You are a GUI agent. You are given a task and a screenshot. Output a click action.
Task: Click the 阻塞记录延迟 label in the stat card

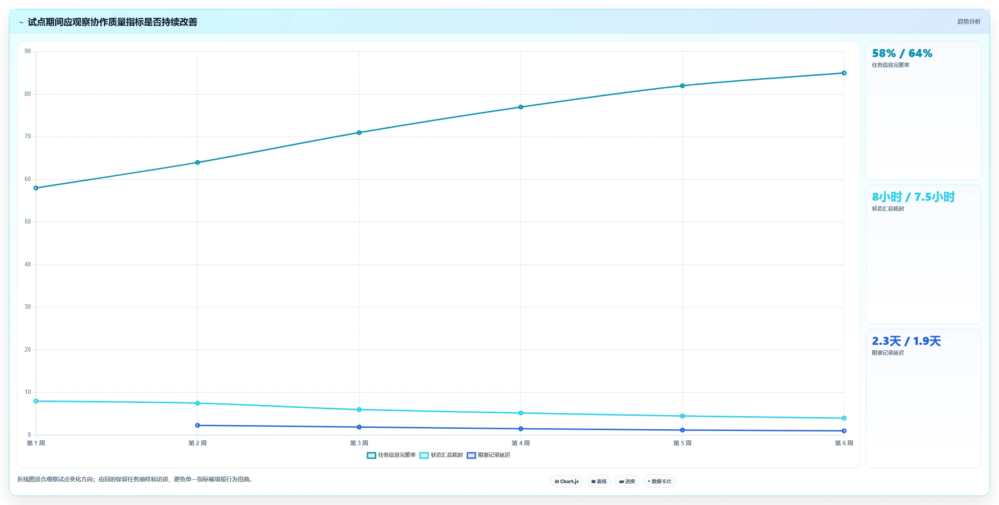(888, 353)
